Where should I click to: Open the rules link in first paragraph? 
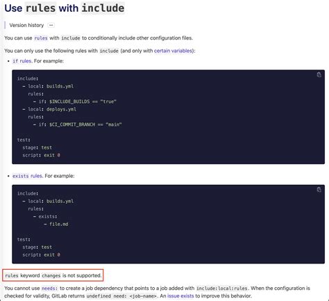[x=41, y=38]
